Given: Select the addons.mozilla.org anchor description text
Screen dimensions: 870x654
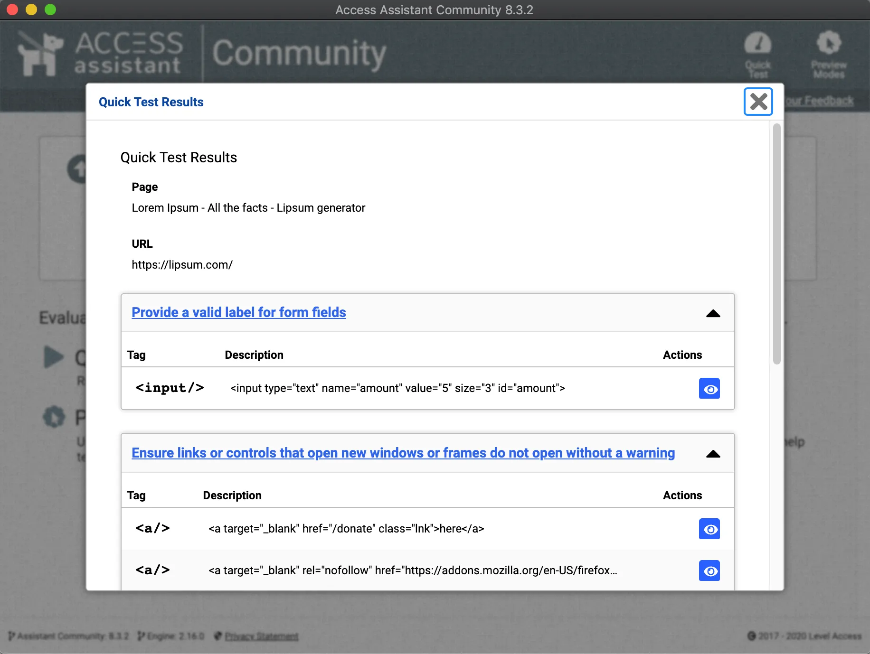Looking at the screenshot, I should 413,570.
